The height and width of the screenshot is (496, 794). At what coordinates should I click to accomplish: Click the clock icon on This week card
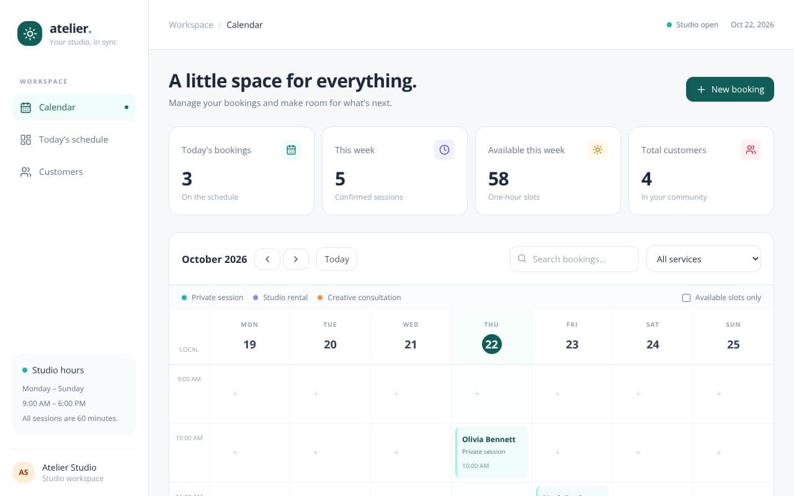click(x=444, y=149)
